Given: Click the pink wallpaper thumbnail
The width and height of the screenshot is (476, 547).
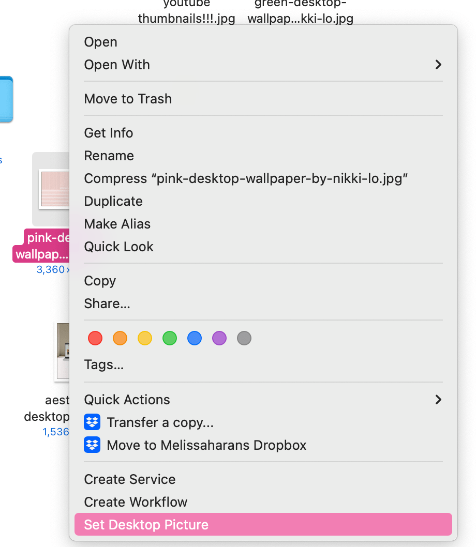Looking at the screenshot, I should [54, 189].
